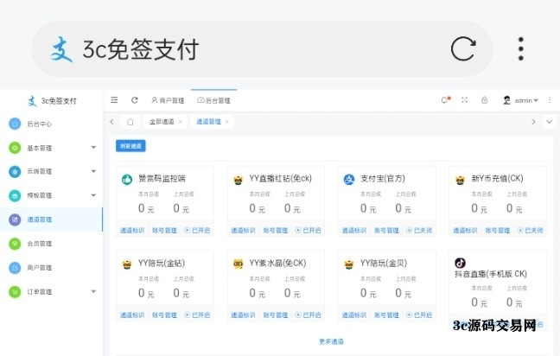Select 通道管理 in the sidebar
The height and width of the screenshot is (356, 560).
(51, 219)
